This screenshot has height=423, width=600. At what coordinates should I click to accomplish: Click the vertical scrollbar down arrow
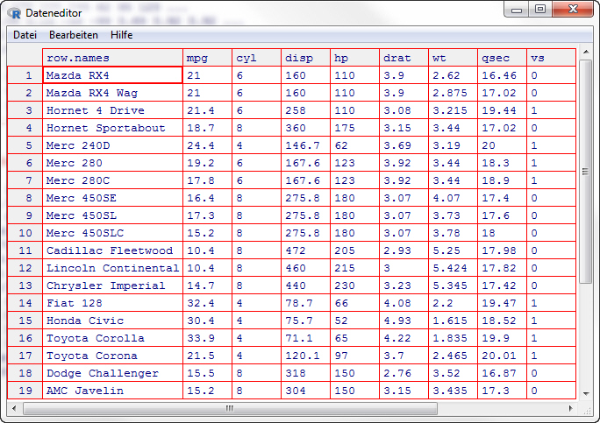pos(585,393)
